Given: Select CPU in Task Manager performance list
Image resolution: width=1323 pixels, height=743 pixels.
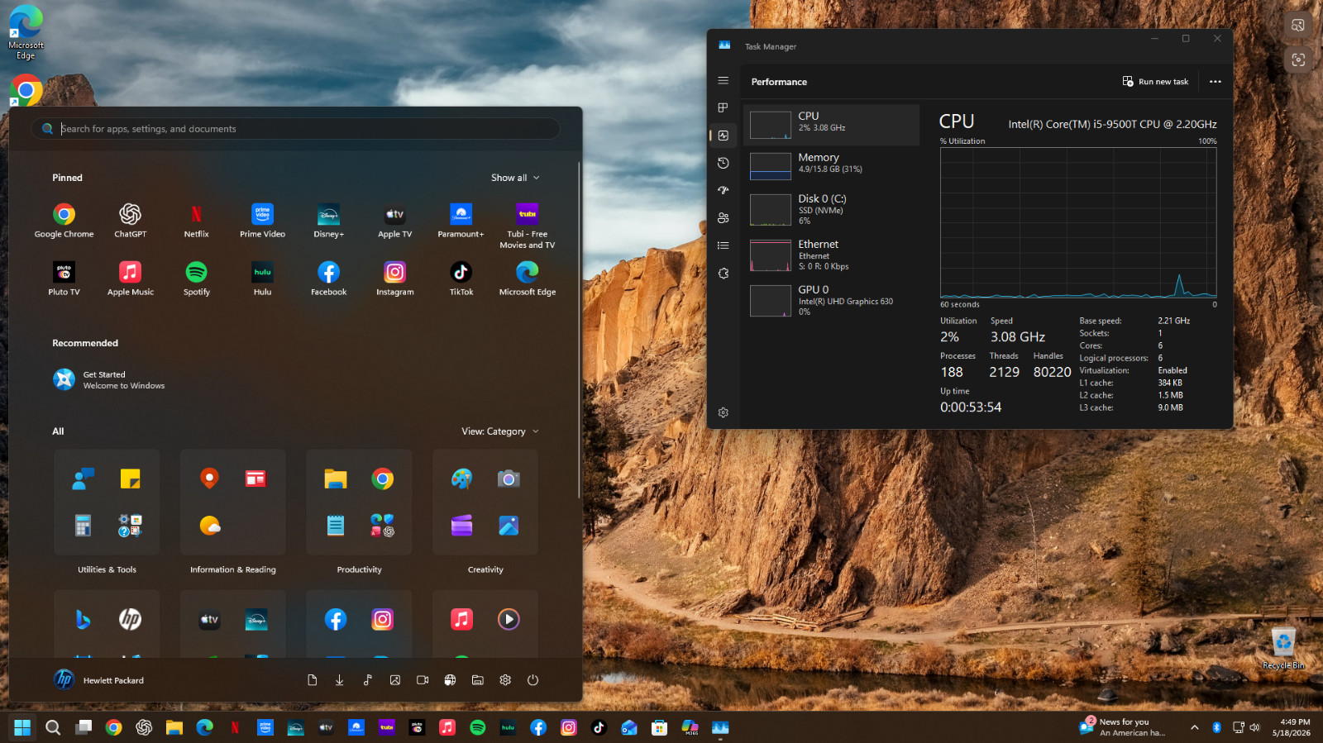Looking at the screenshot, I should click(x=831, y=125).
